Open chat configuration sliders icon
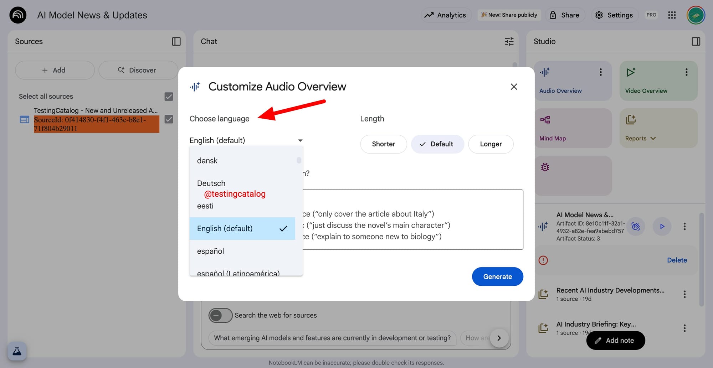This screenshot has width=713, height=368. coord(509,41)
